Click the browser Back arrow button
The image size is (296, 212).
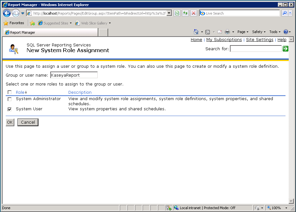[7, 13]
